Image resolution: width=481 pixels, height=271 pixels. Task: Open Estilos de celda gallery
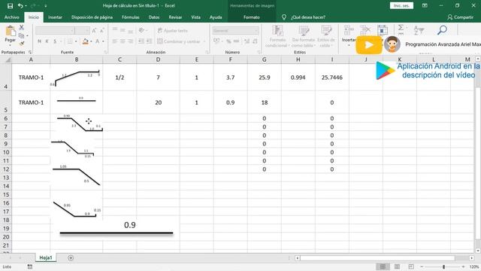coord(326,37)
